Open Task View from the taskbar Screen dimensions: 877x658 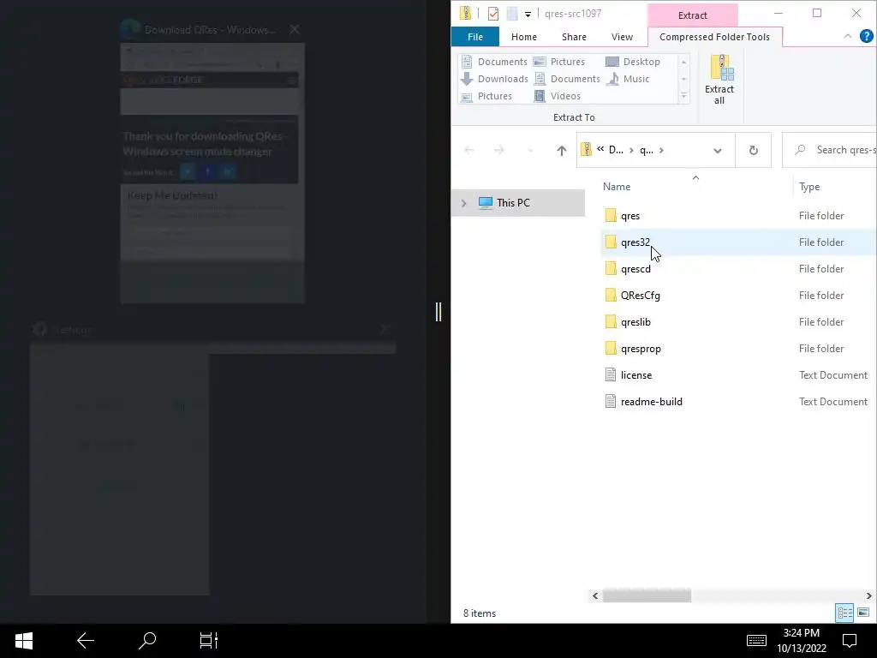coord(209,641)
